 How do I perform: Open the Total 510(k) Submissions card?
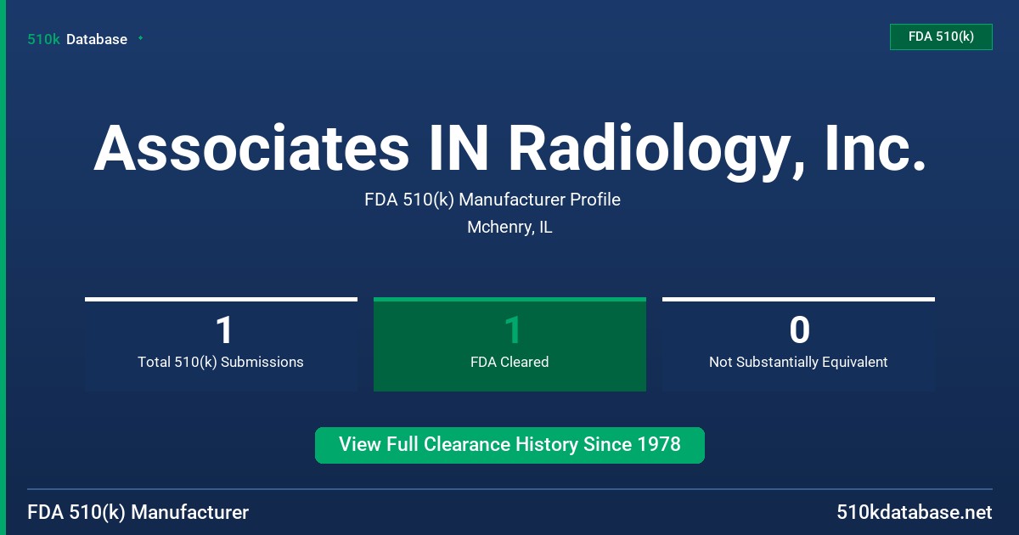click(221, 344)
